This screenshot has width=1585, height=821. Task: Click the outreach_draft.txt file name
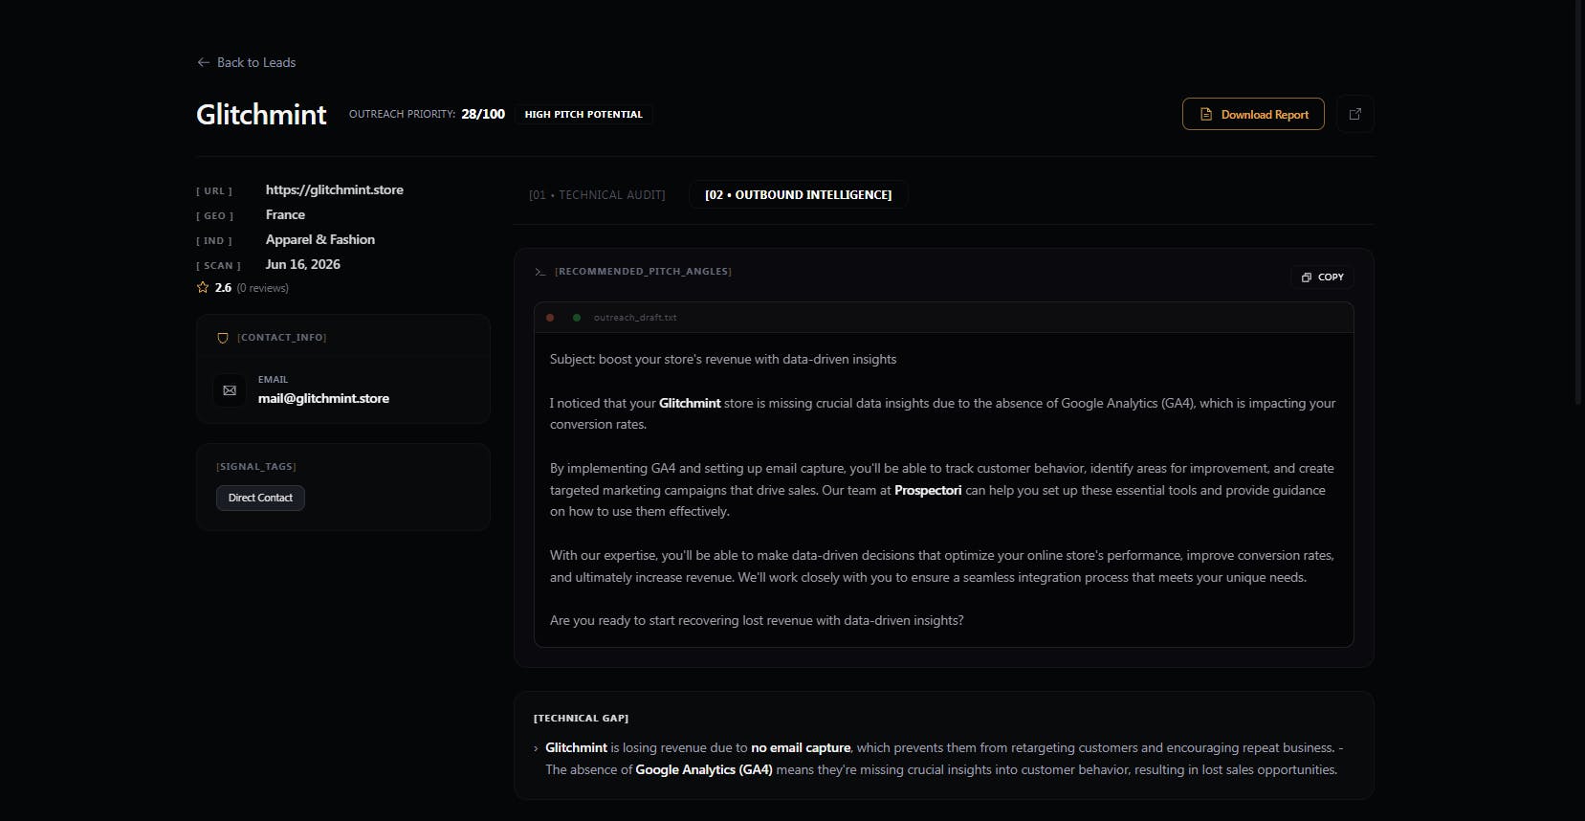pos(635,318)
